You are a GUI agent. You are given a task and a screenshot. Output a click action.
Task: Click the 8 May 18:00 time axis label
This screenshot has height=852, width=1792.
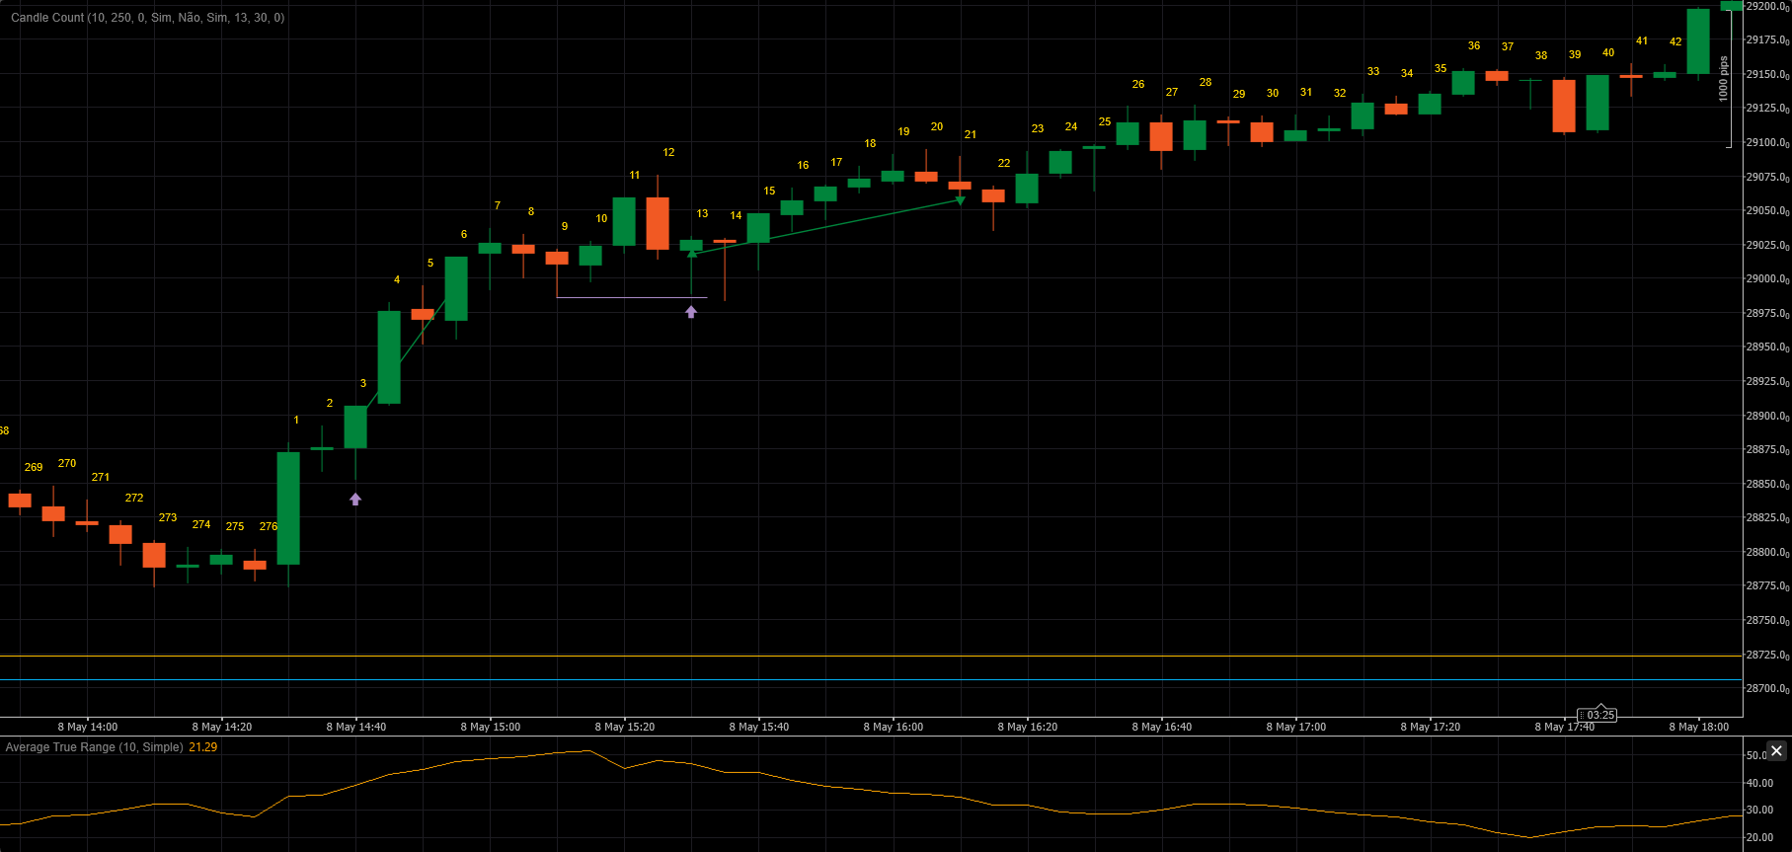coord(1699,727)
